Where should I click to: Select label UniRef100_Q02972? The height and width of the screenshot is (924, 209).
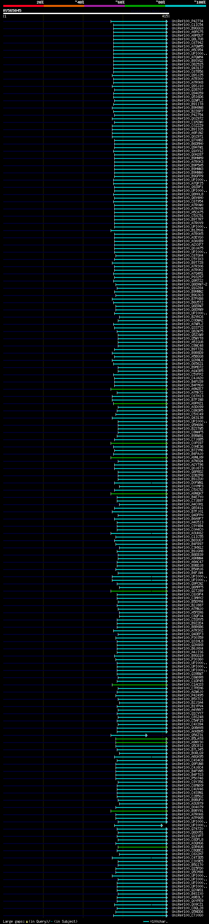187,119
